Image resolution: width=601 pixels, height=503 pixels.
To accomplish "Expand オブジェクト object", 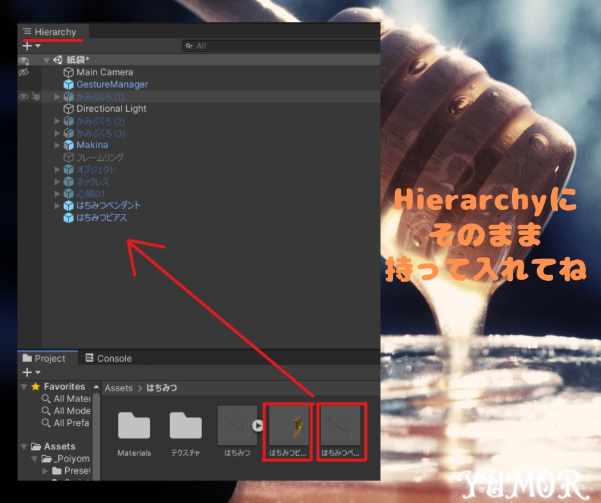I will point(57,169).
